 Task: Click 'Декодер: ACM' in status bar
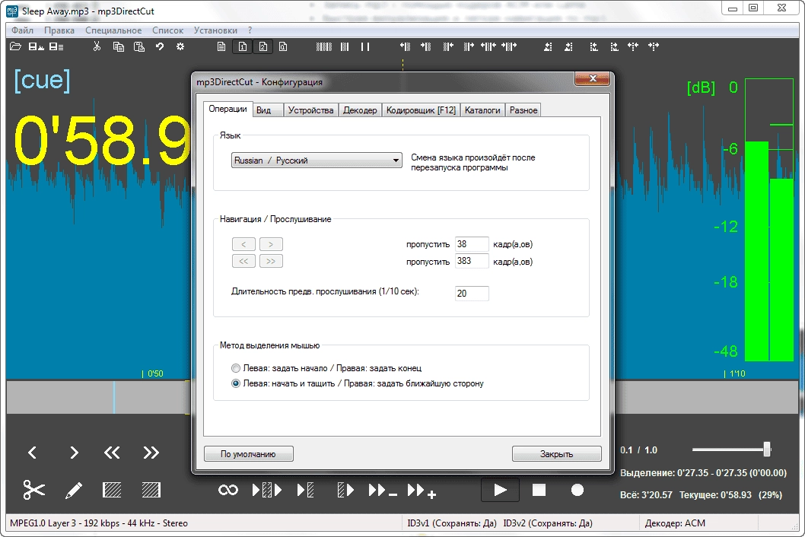pyautogui.click(x=675, y=523)
